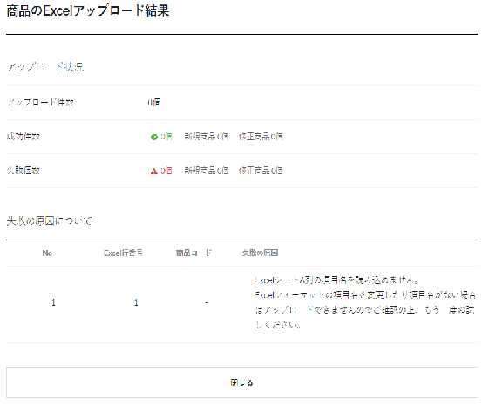Viewport: 482px width, 412px height.
Task: Click the 閉じる close button
Action: pos(241,382)
